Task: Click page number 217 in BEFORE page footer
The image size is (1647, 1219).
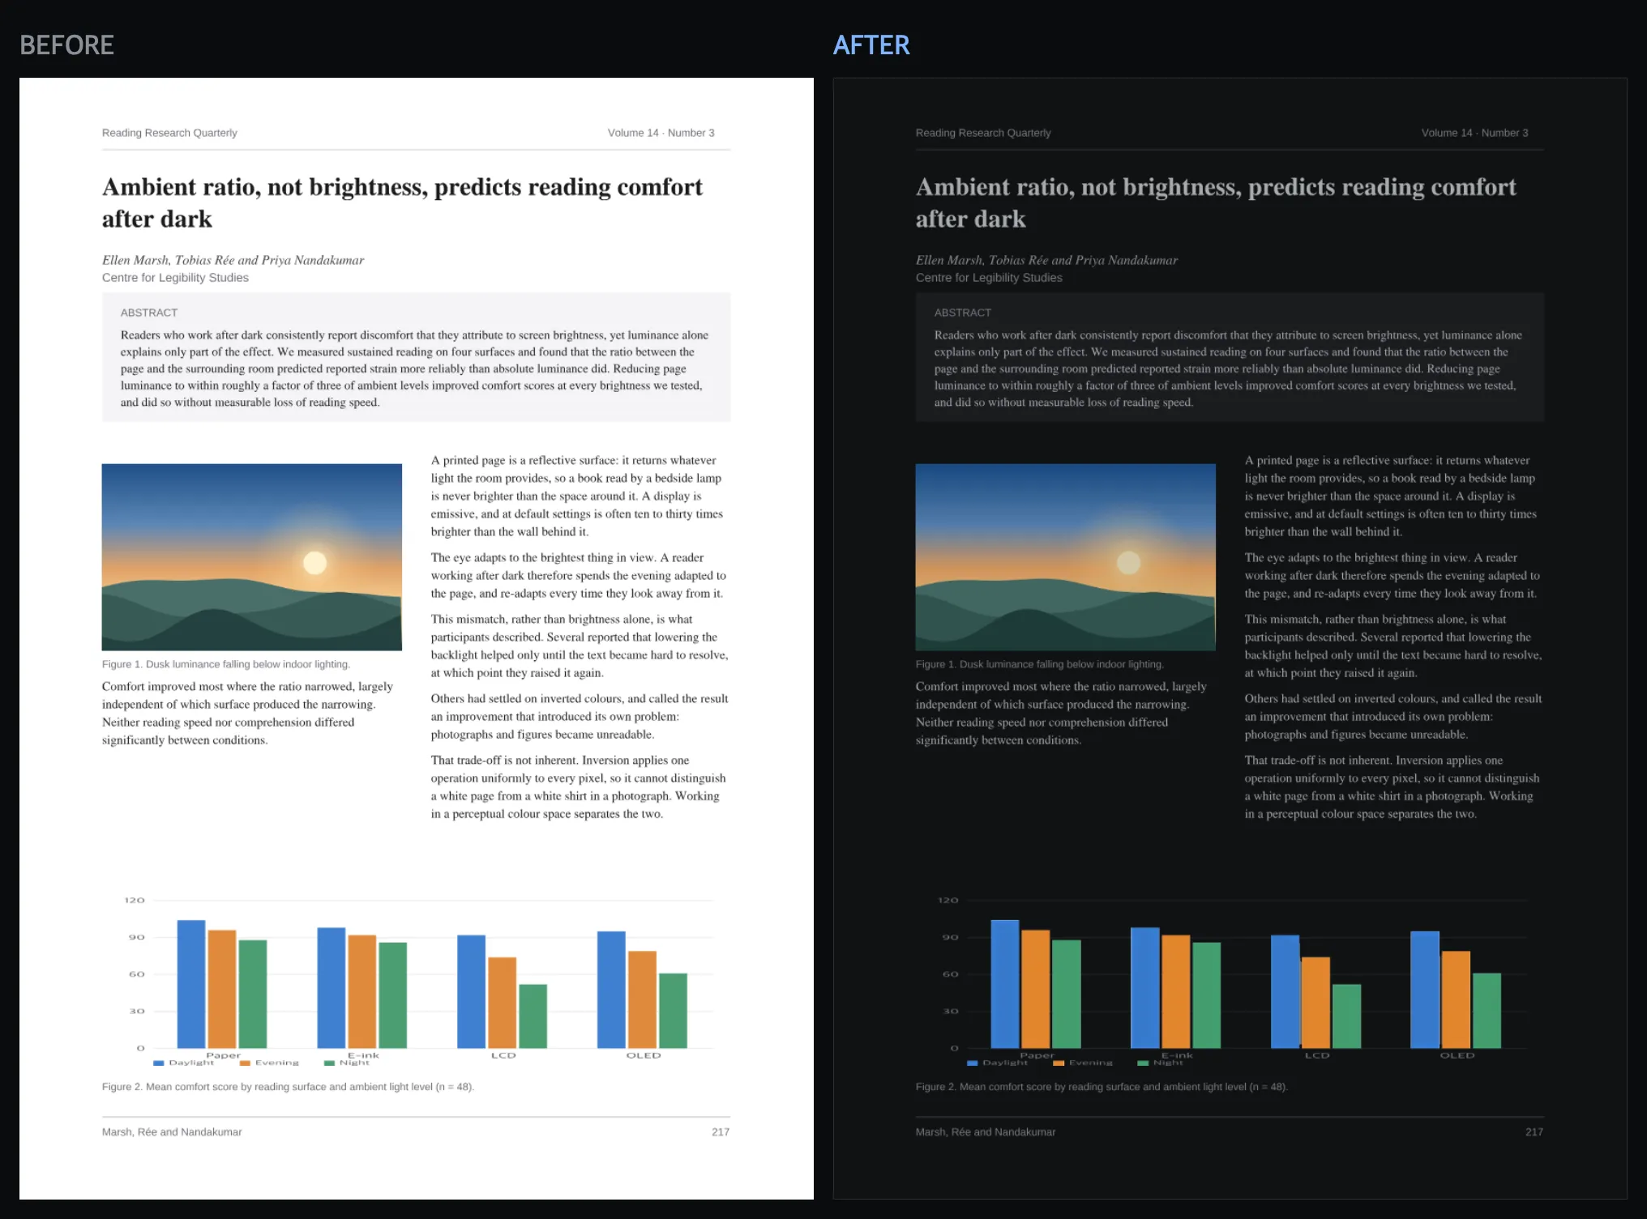Action: (x=721, y=1132)
